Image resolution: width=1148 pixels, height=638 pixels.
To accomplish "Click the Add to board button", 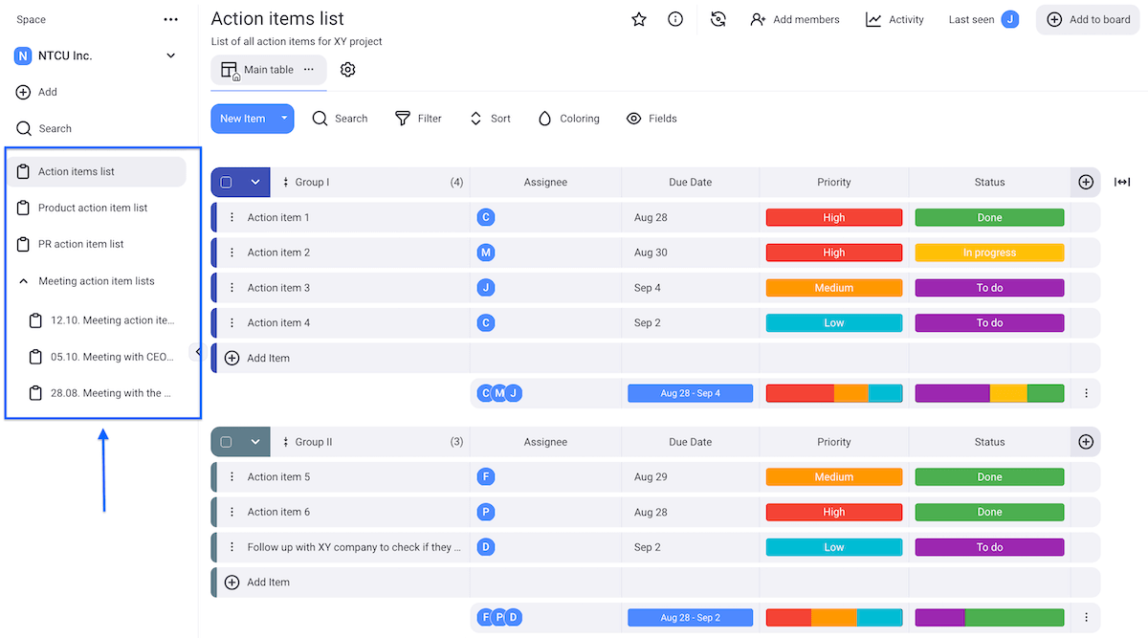I will pos(1087,19).
